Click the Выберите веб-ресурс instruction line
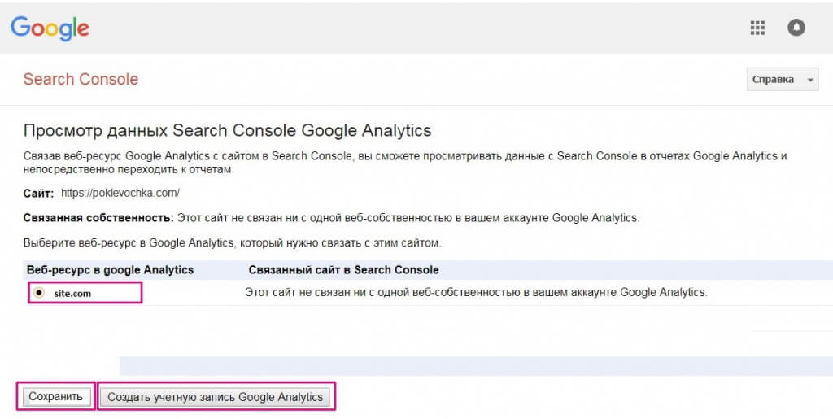Image resolution: width=833 pixels, height=419 pixels. (232, 242)
